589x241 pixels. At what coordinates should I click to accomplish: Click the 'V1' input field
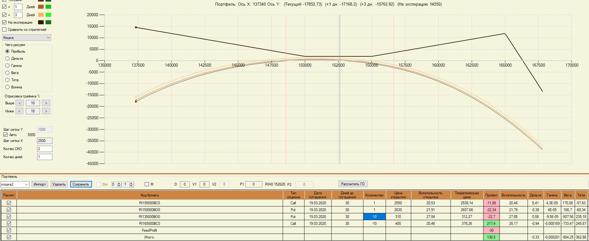coord(204,184)
